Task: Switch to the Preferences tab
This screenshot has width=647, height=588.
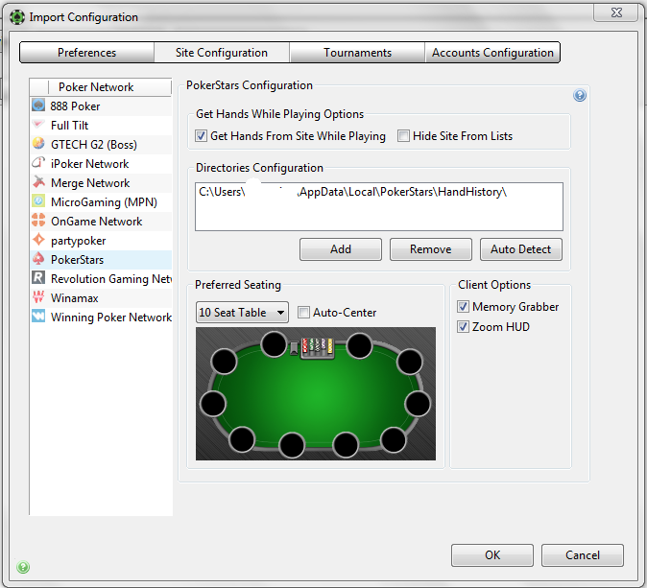Action: 87,53
